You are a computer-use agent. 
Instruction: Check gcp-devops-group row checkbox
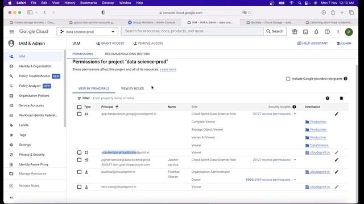point(79,152)
